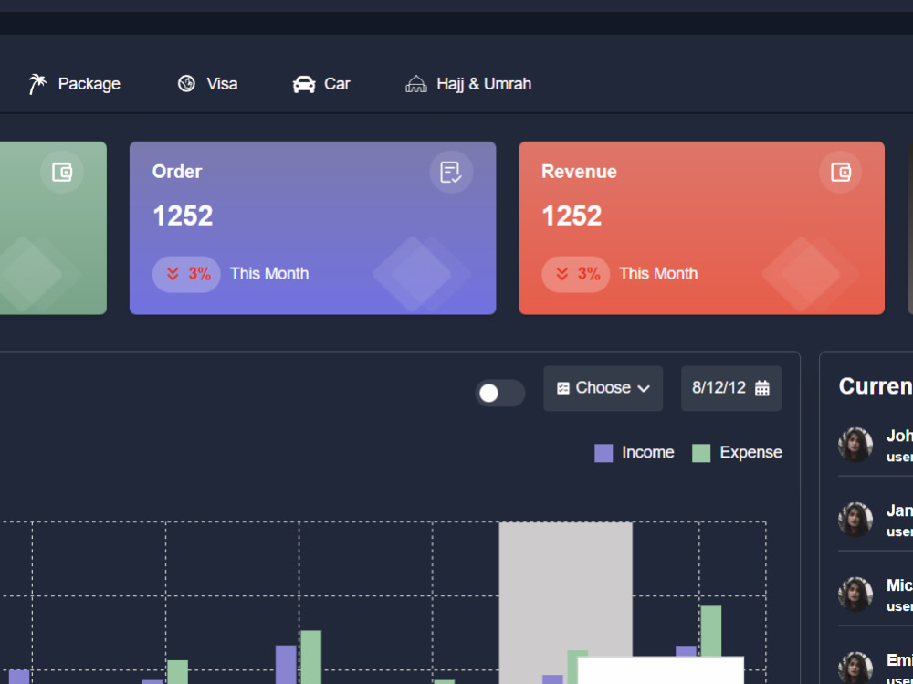
Task: Click the Income legend label
Action: coord(647,452)
